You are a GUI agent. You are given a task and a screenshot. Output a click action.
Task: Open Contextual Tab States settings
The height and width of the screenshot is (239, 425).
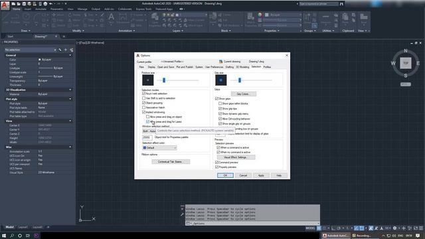(x=170, y=162)
